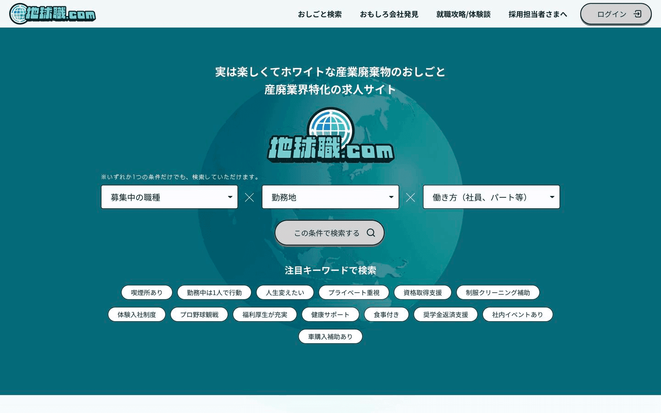Select the 喫煙所あり keyword tag
The image size is (661, 413).
147,292
